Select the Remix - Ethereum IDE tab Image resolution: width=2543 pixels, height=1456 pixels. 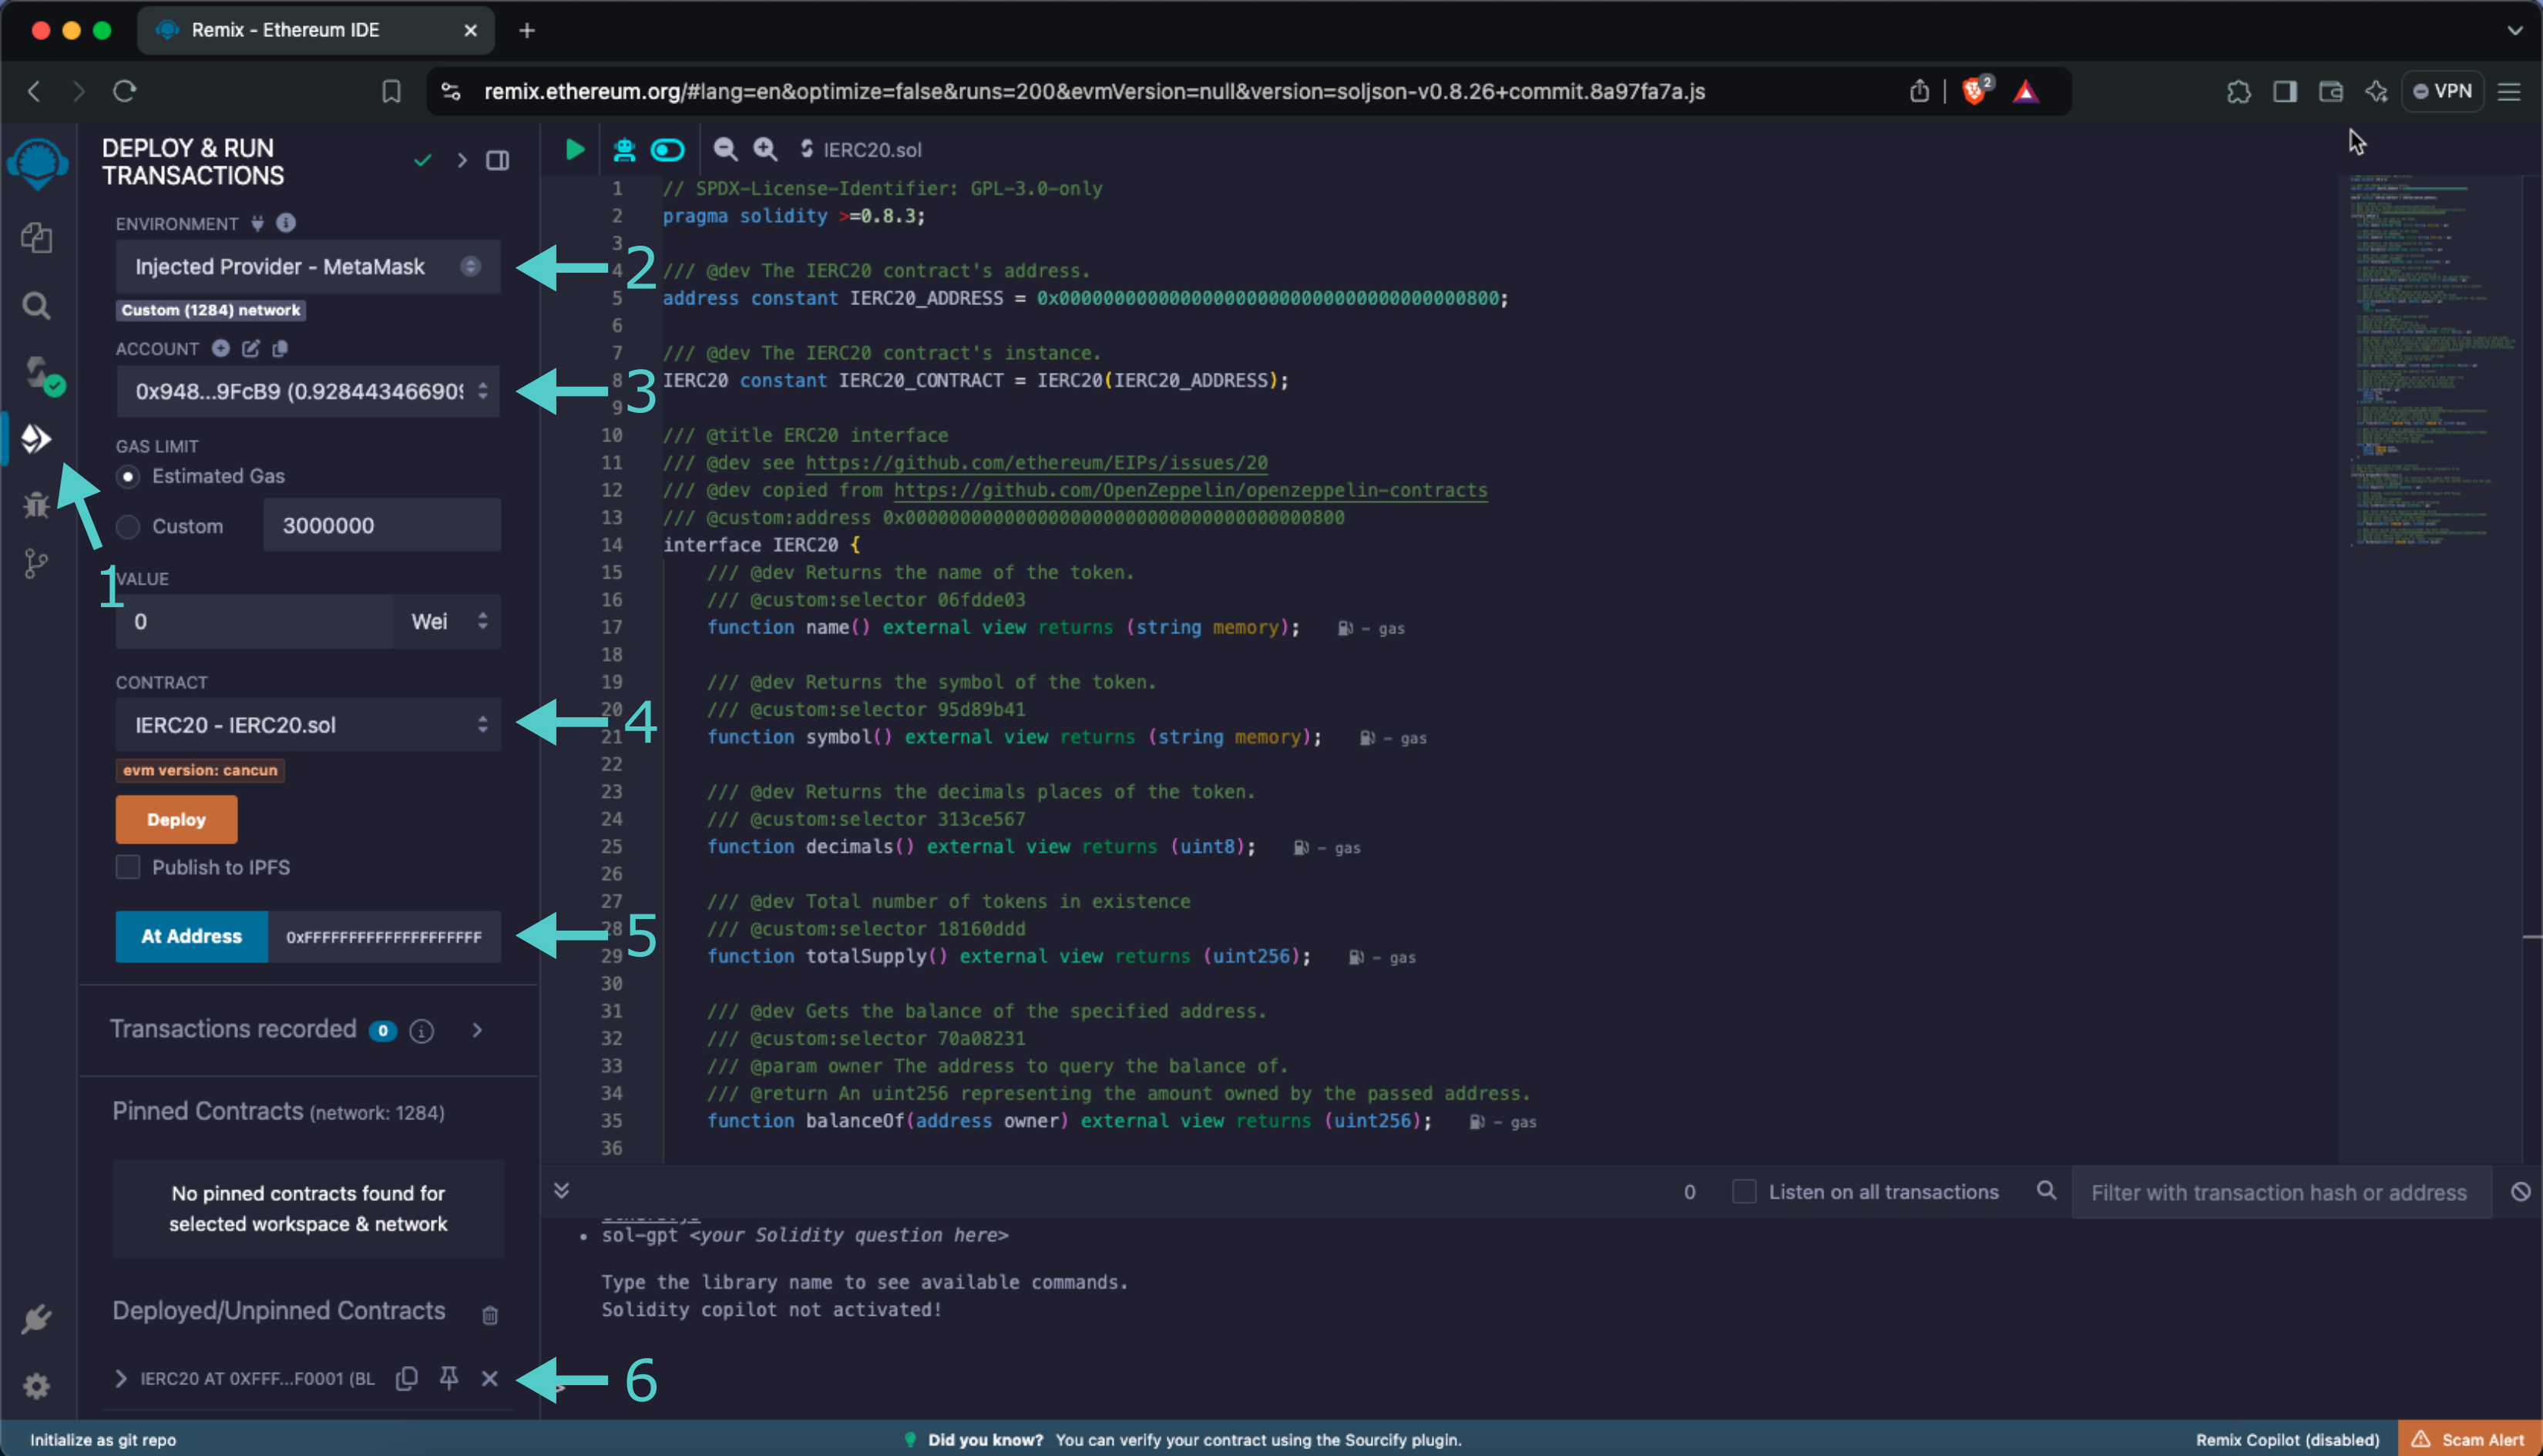point(315,30)
